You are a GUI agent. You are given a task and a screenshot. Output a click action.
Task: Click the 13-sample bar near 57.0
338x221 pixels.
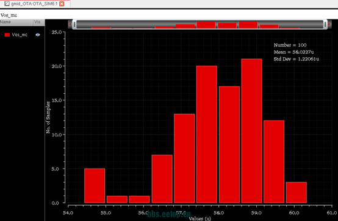click(184, 158)
